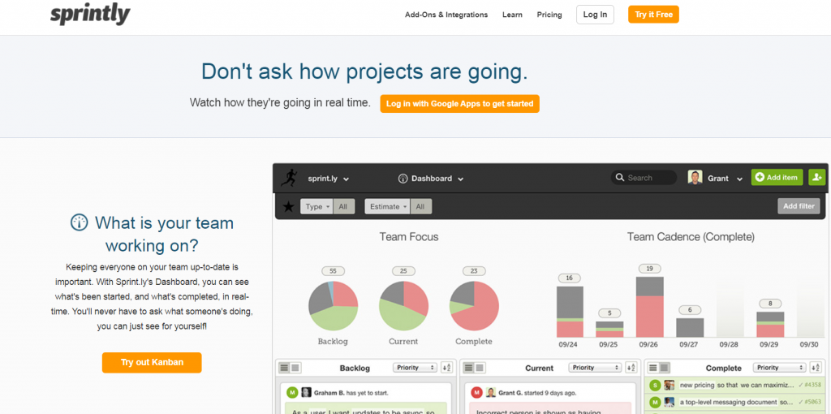Switch Current column to compact view
This screenshot has height=414, width=831.
click(x=480, y=368)
